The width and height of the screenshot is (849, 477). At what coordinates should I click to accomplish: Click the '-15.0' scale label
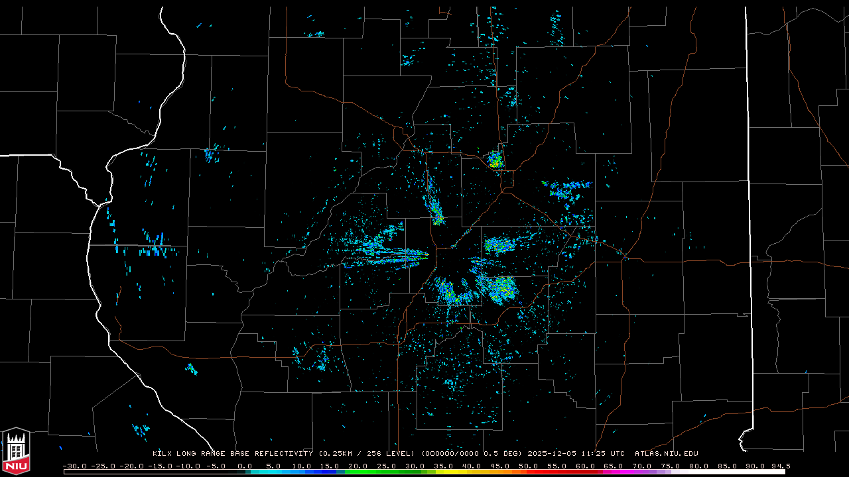click(x=159, y=466)
